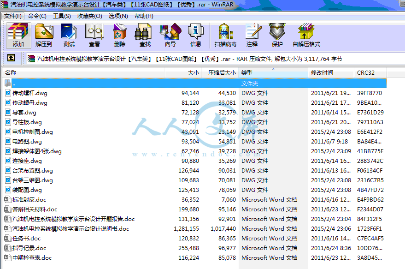
Task: Click the CRC32 value 4B47FD72
Action: coord(370,190)
